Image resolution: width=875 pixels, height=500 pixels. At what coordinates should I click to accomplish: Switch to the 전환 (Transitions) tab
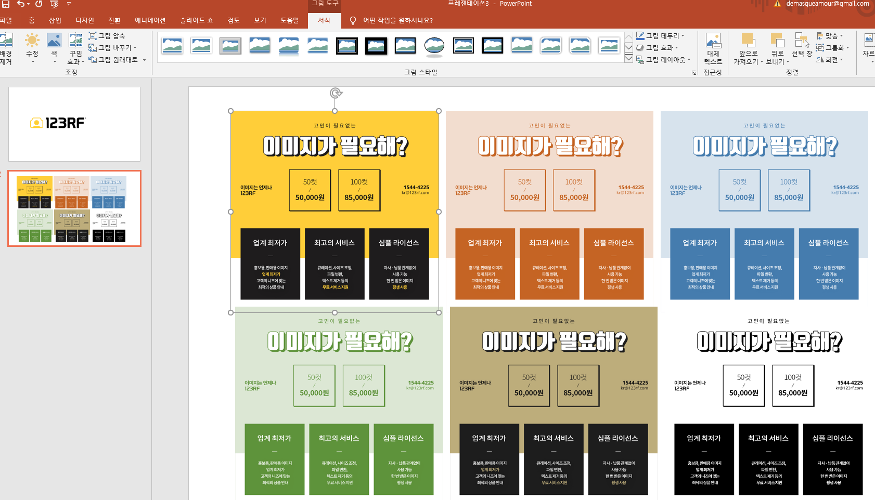[114, 21]
